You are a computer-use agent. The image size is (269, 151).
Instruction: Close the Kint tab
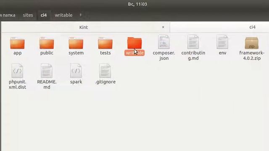[x=163, y=27]
